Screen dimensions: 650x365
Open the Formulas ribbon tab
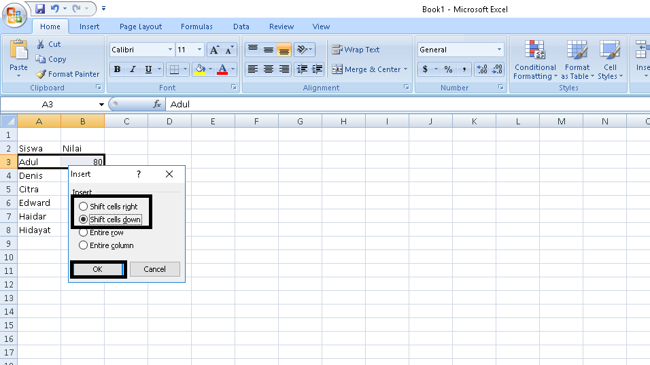click(x=196, y=27)
